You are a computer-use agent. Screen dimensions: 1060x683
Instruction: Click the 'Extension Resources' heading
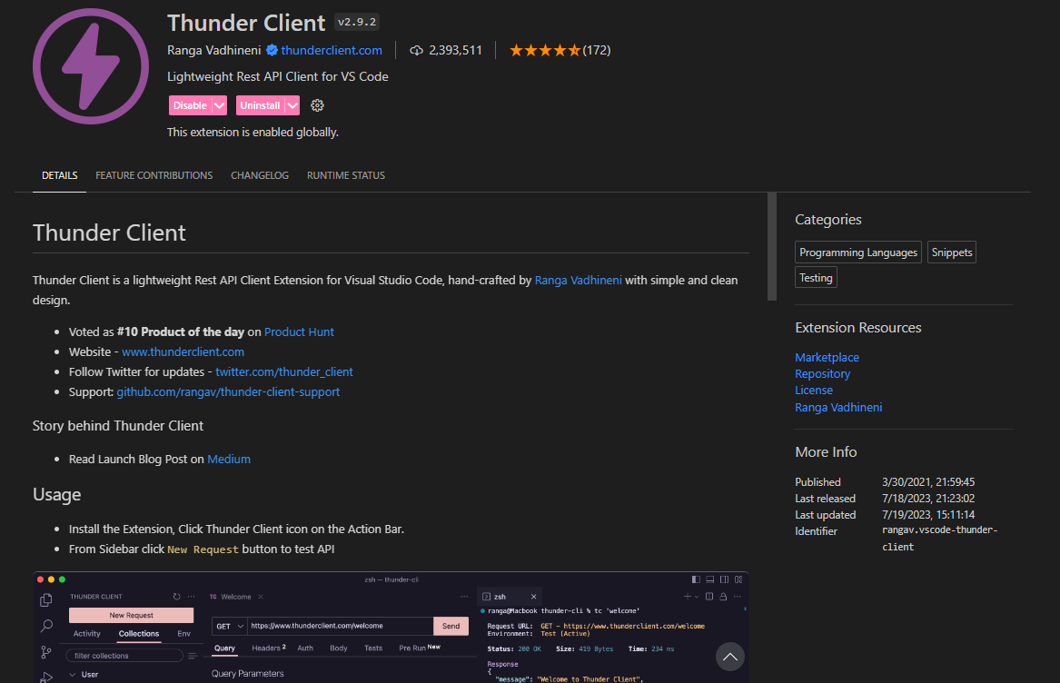coord(857,328)
